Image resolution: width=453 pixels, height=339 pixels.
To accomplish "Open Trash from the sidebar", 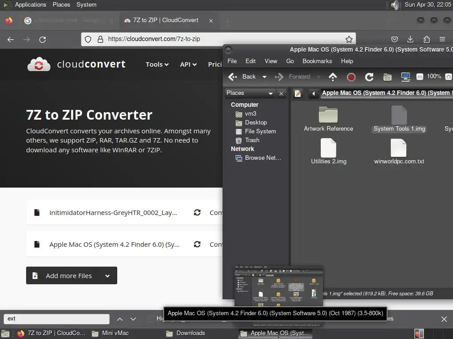I will point(247,140).
